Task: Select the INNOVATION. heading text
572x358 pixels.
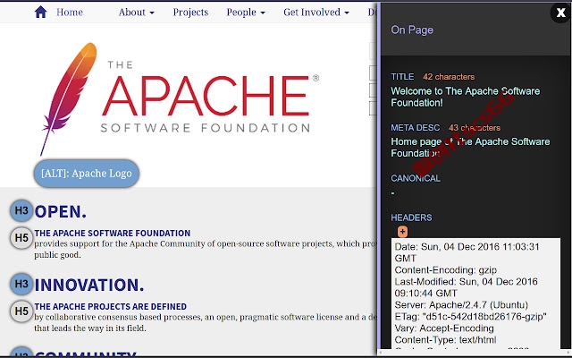Action: (x=89, y=285)
